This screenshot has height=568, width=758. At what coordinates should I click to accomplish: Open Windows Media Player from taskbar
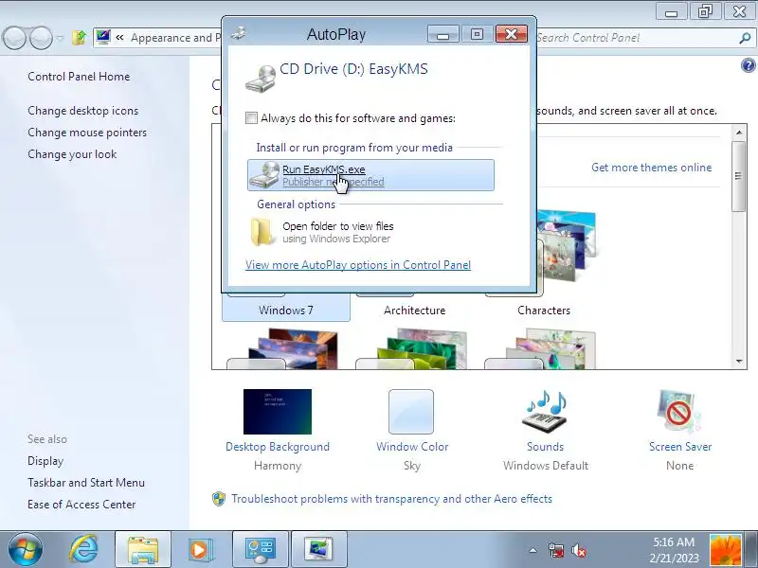click(199, 550)
